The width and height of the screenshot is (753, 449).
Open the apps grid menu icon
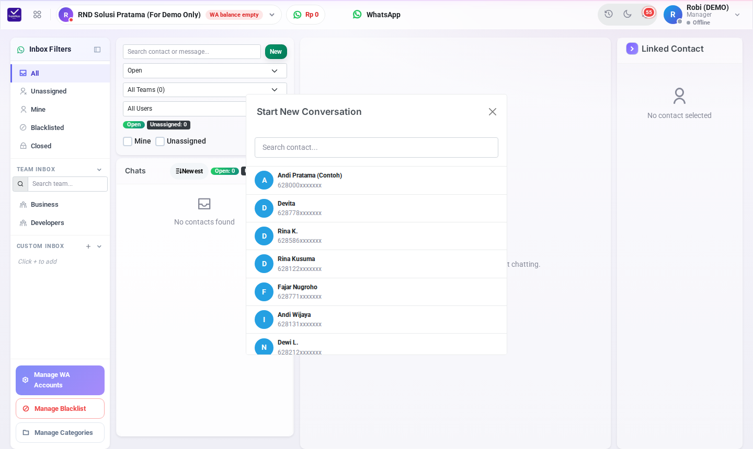pyautogui.click(x=37, y=15)
